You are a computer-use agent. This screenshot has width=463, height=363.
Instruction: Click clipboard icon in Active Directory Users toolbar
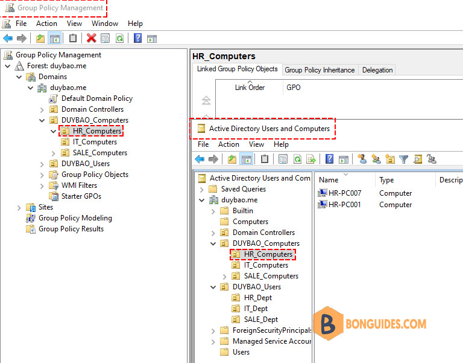pos(265,159)
